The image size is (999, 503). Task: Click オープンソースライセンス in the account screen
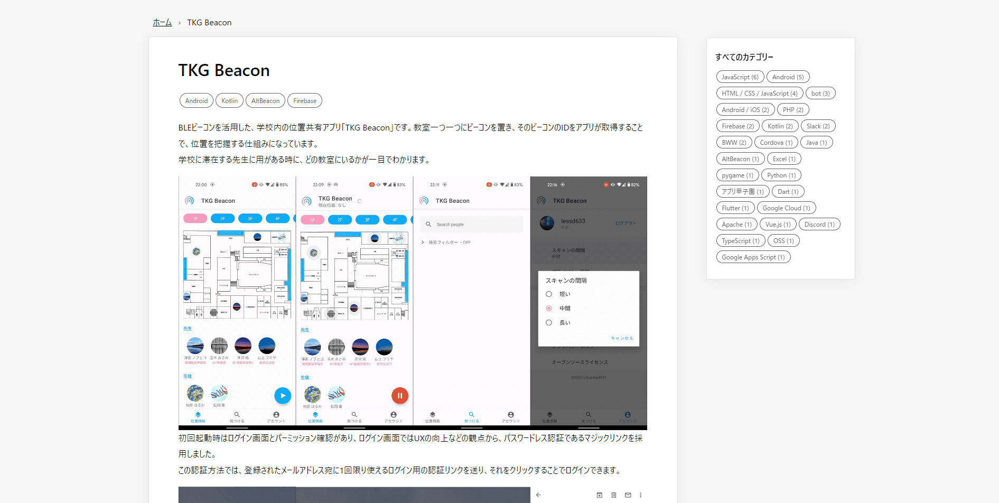pyautogui.click(x=580, y=362)
